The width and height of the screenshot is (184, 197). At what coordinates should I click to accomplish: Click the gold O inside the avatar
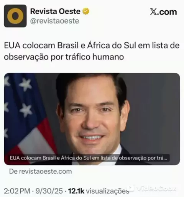(x=15, y=16)
